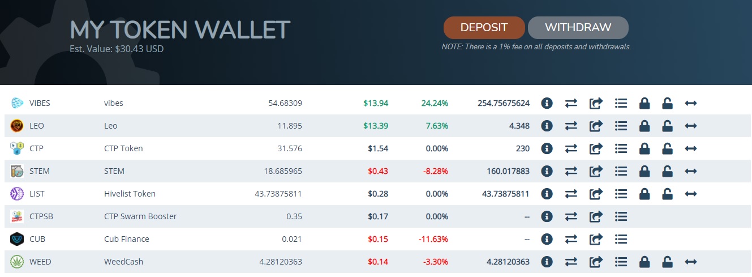Click the swap arrows icon in CUB row
Screen dimensions: 752x277
click(571, 239)
